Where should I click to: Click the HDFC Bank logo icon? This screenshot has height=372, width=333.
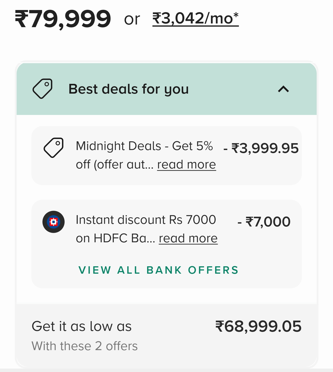pos(54,222)
